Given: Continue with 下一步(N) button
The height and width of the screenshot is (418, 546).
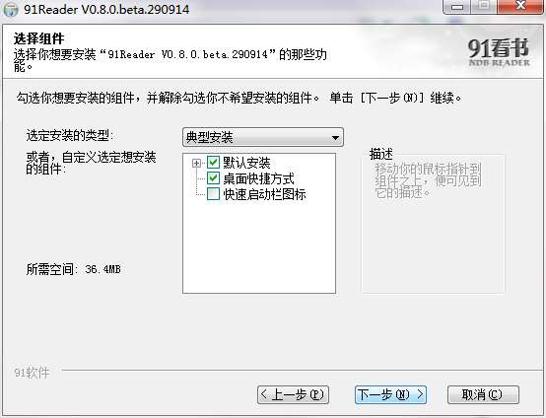Looking at the screenshot, I should coord(390,394).
